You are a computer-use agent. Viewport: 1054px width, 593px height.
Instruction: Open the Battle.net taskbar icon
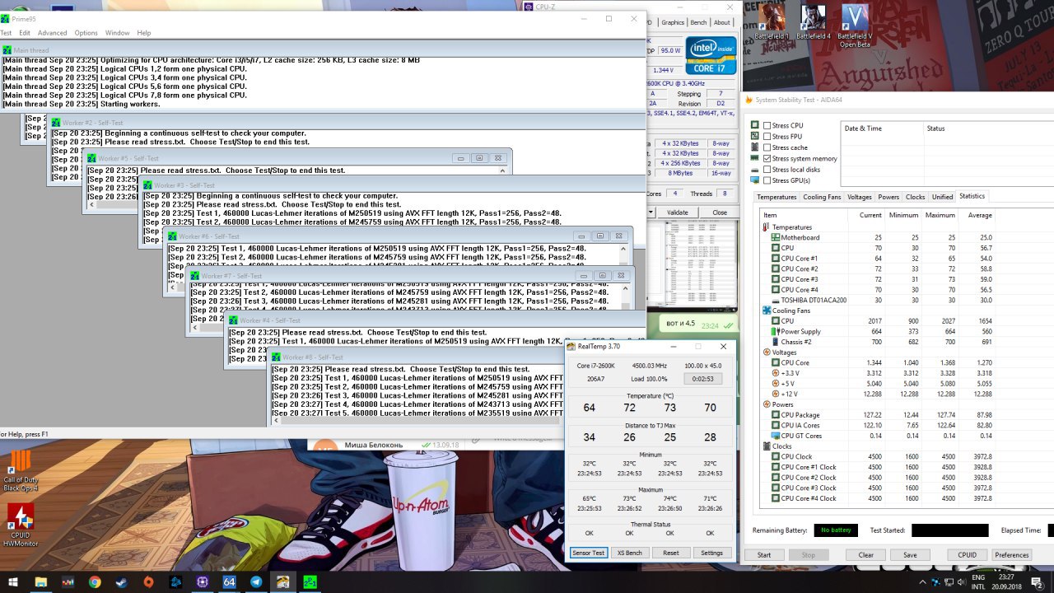click(x=175, y=581)
